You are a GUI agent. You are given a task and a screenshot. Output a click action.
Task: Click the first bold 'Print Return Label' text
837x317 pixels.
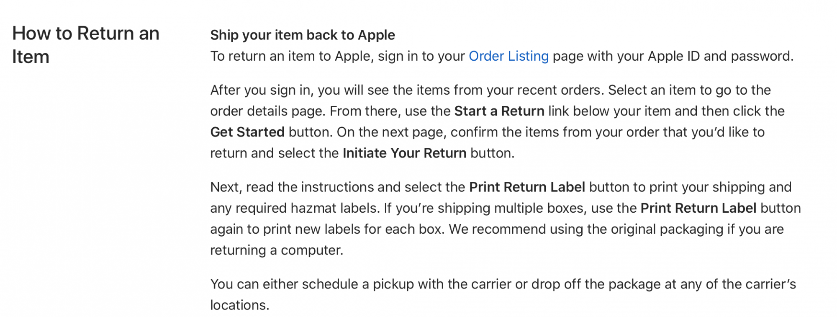(527, 187)
